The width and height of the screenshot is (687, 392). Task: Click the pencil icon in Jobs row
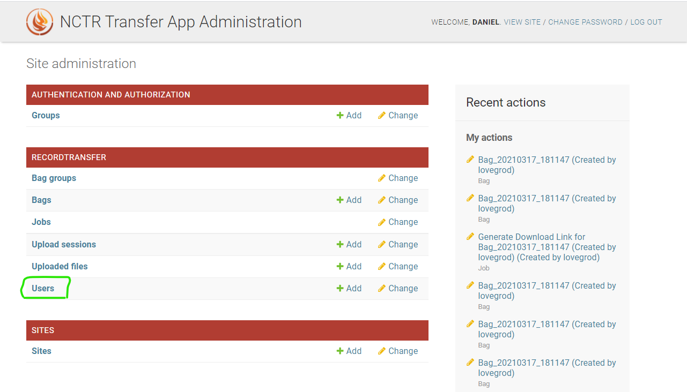click(382, 222)
